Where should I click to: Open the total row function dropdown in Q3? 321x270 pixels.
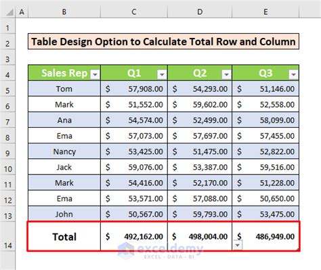(237, 245)
